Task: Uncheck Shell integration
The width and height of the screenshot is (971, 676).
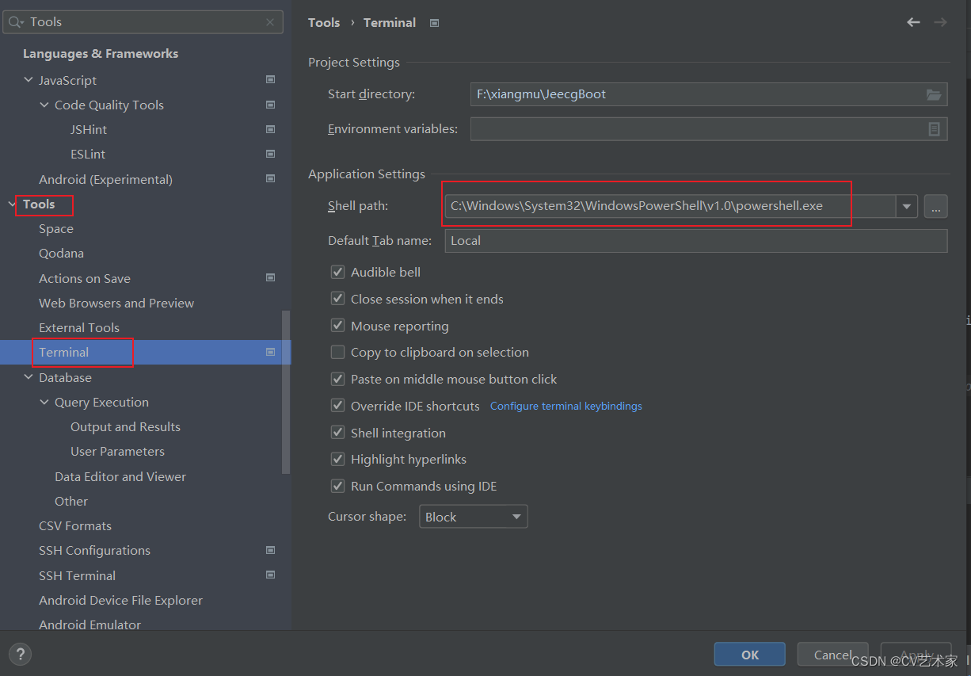Action: [337, 433]
